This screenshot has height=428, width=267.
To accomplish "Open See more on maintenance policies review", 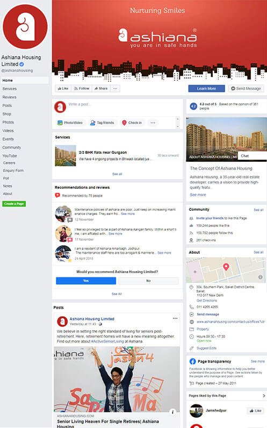I will (128, 213).
